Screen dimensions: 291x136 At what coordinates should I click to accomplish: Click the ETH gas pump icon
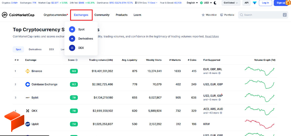pos(136,3)
